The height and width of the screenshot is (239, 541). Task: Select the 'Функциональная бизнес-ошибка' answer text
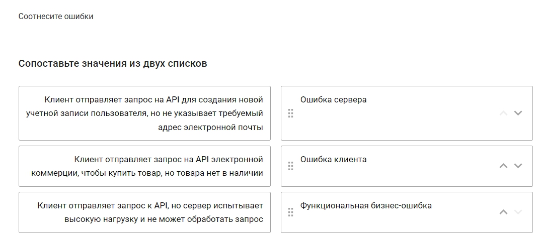366,205
